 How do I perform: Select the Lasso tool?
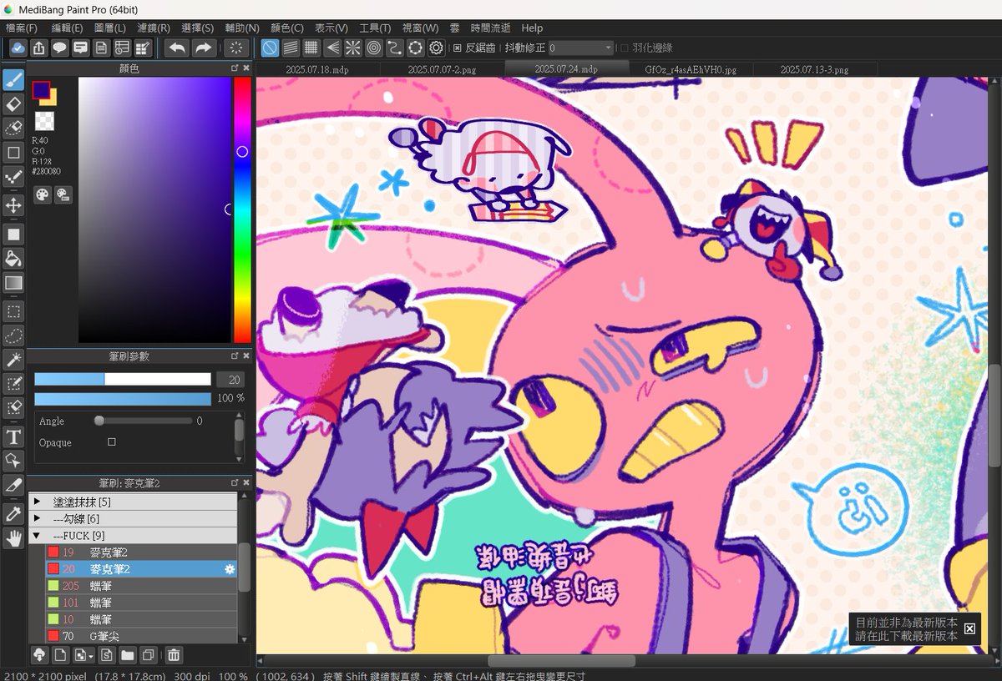(x=13, y=335)
